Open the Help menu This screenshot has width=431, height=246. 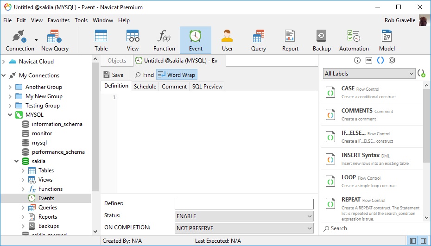[124, 20]
